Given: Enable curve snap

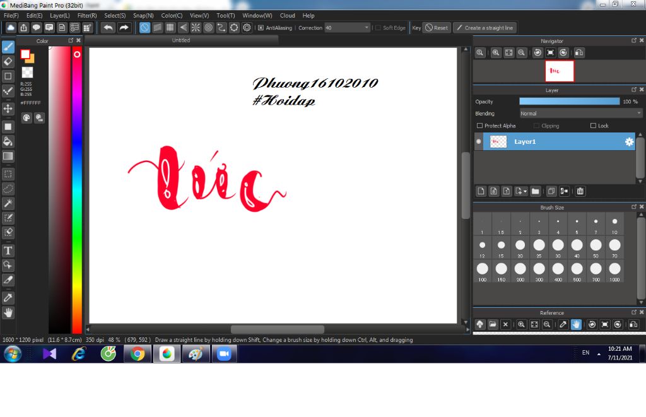Looking at the screenshot, I should point(221,28).
